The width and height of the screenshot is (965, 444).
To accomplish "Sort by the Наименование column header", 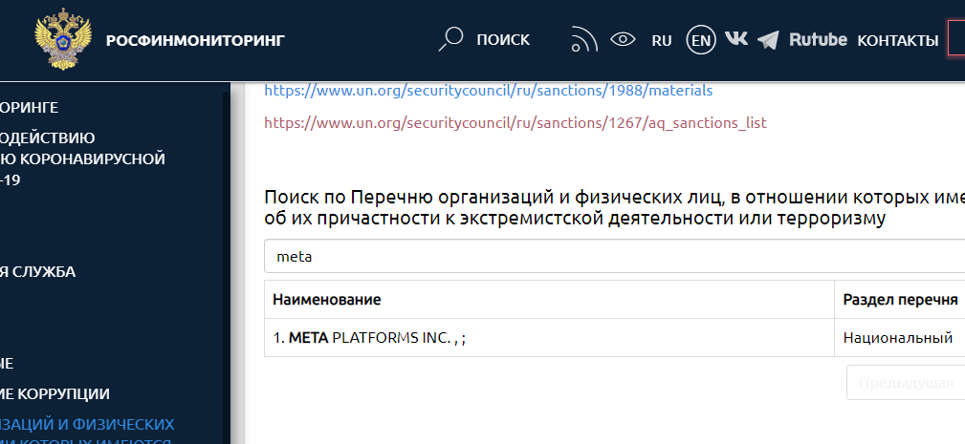I will pyautogui.click(x=327, y=300).
